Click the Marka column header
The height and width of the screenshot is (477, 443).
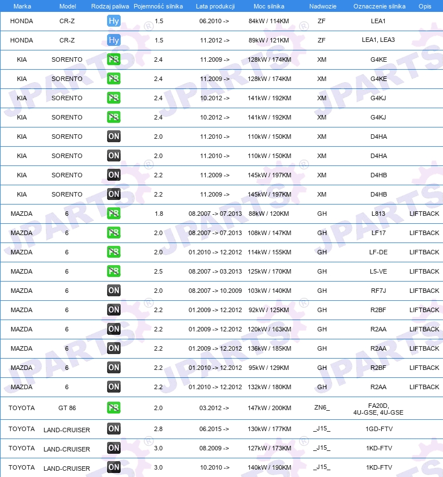pos(22,6)
